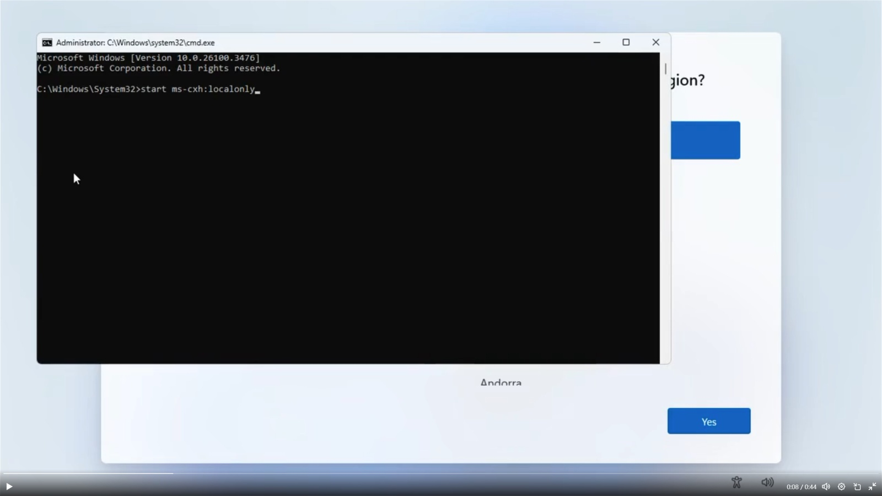The width and height of the screenshot is (882, 496).
Task: Click the cmd.exe title bar icon
Action: 47,42
